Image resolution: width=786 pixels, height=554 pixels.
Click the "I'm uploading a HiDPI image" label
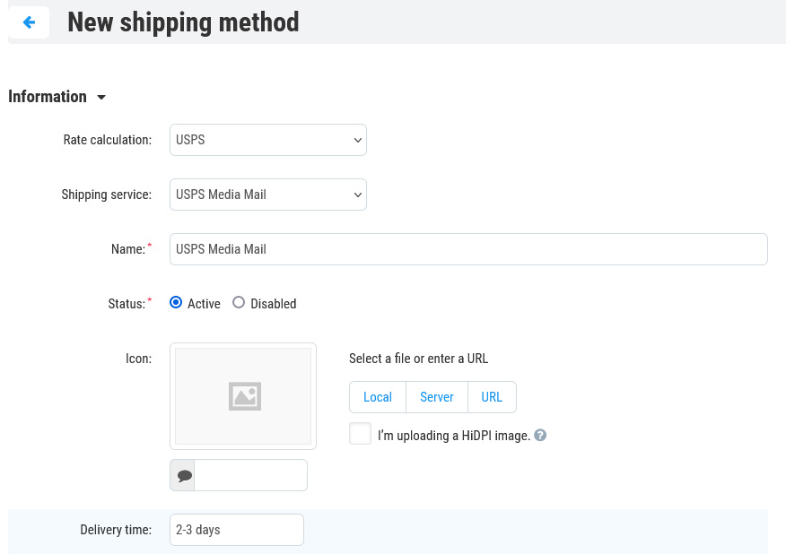(x=453, y=436)
